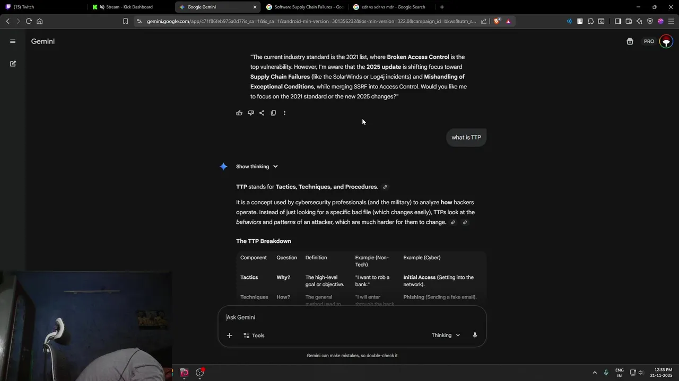
Task: Open Brave Rewards triangle icon
Action: pos(508,21)
